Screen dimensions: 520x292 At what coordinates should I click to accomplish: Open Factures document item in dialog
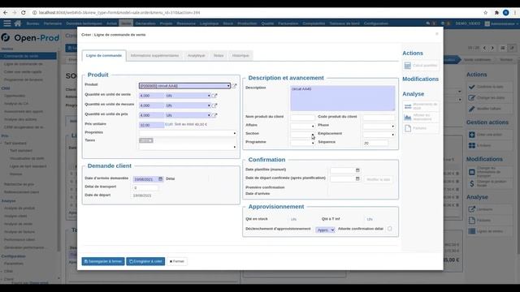[421, 128]
